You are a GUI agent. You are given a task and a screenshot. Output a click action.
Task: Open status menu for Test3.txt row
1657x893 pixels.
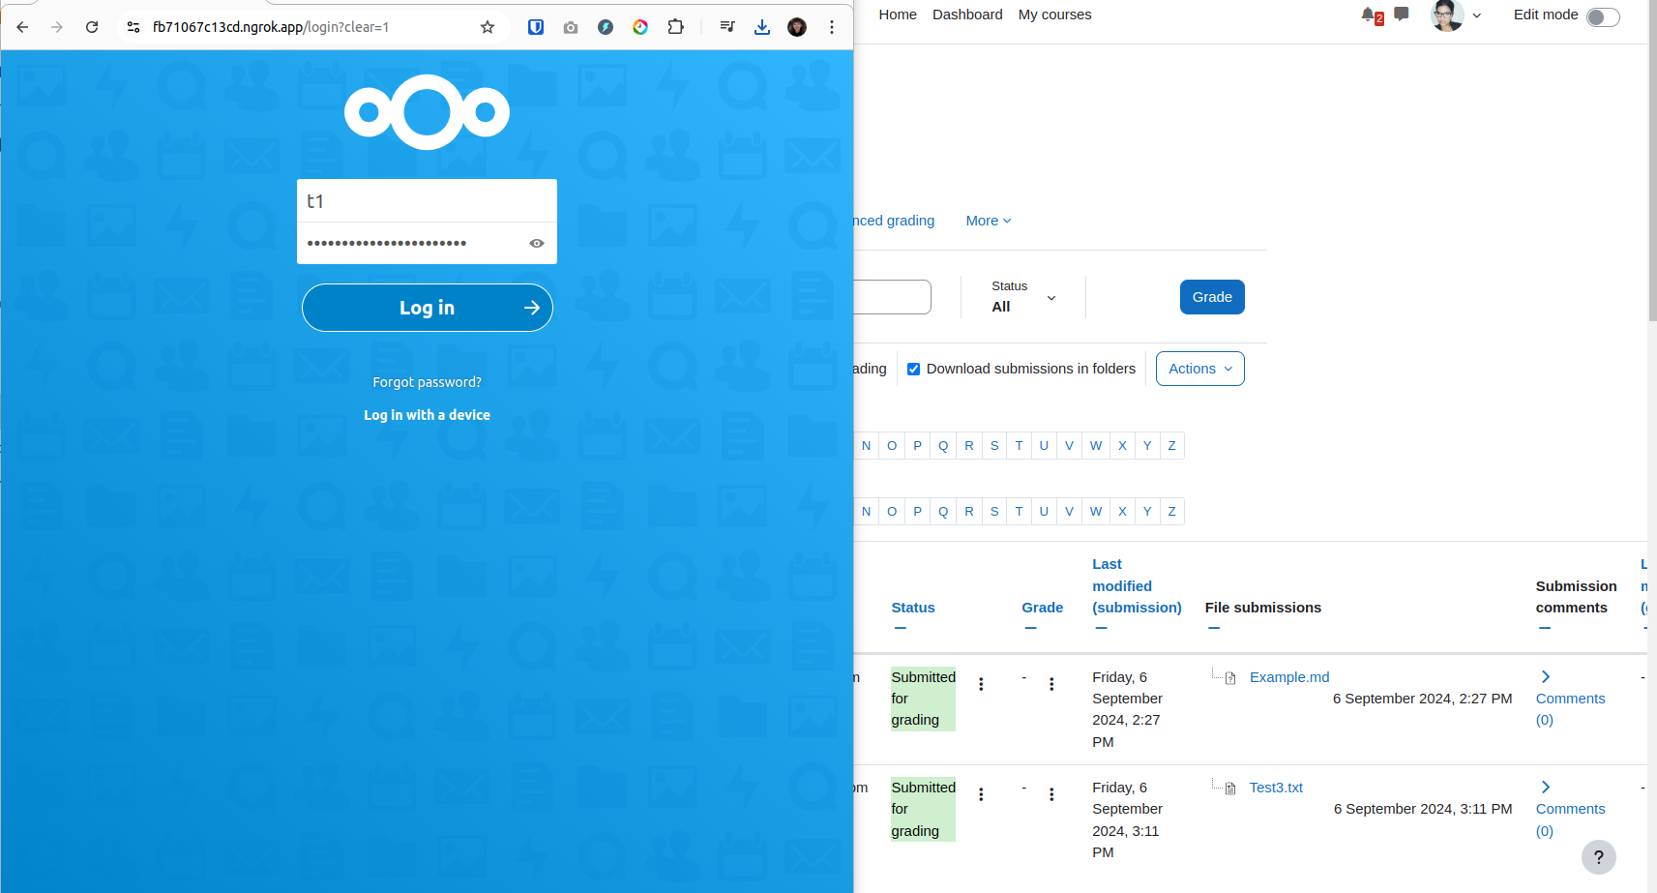(x=981, y=794)
